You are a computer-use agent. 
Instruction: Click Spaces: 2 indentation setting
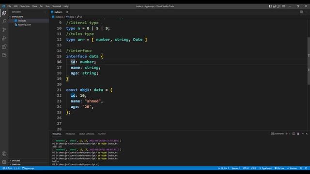[x=236, y=168]
